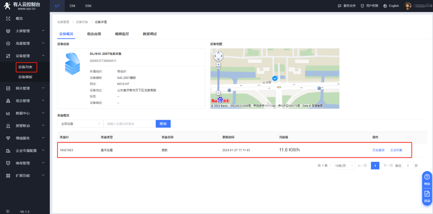This screenshot has height=214, width=433.
Task: Click the 查询 search button
Action: [163, 124]
